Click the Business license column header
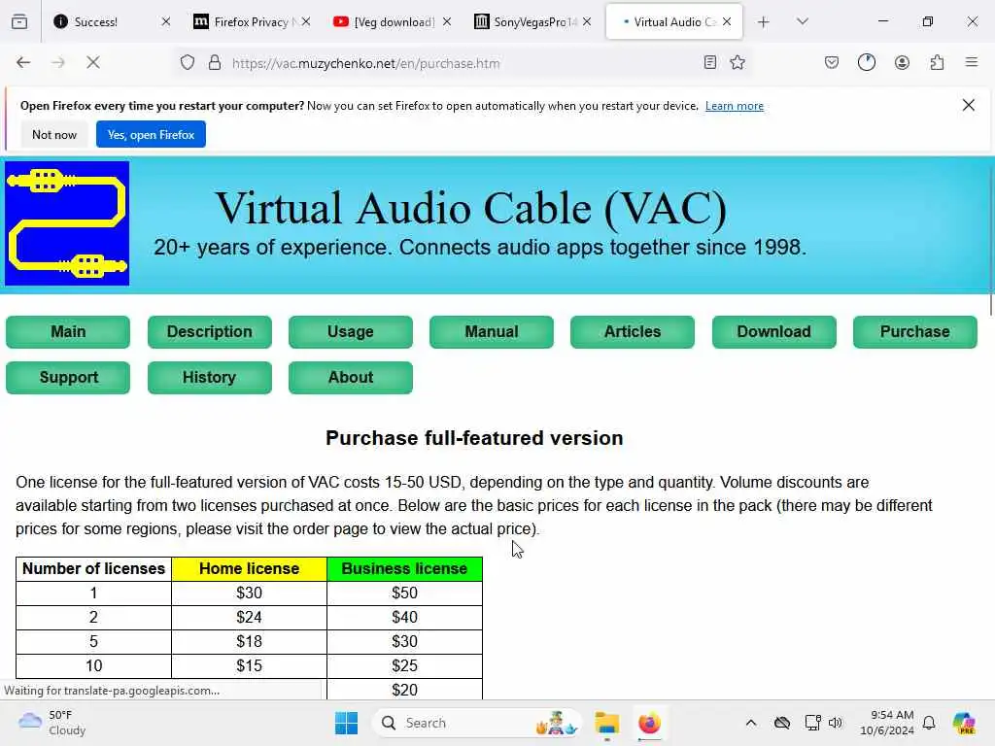Screen dimensions: 995x746 tap(405, 569)
